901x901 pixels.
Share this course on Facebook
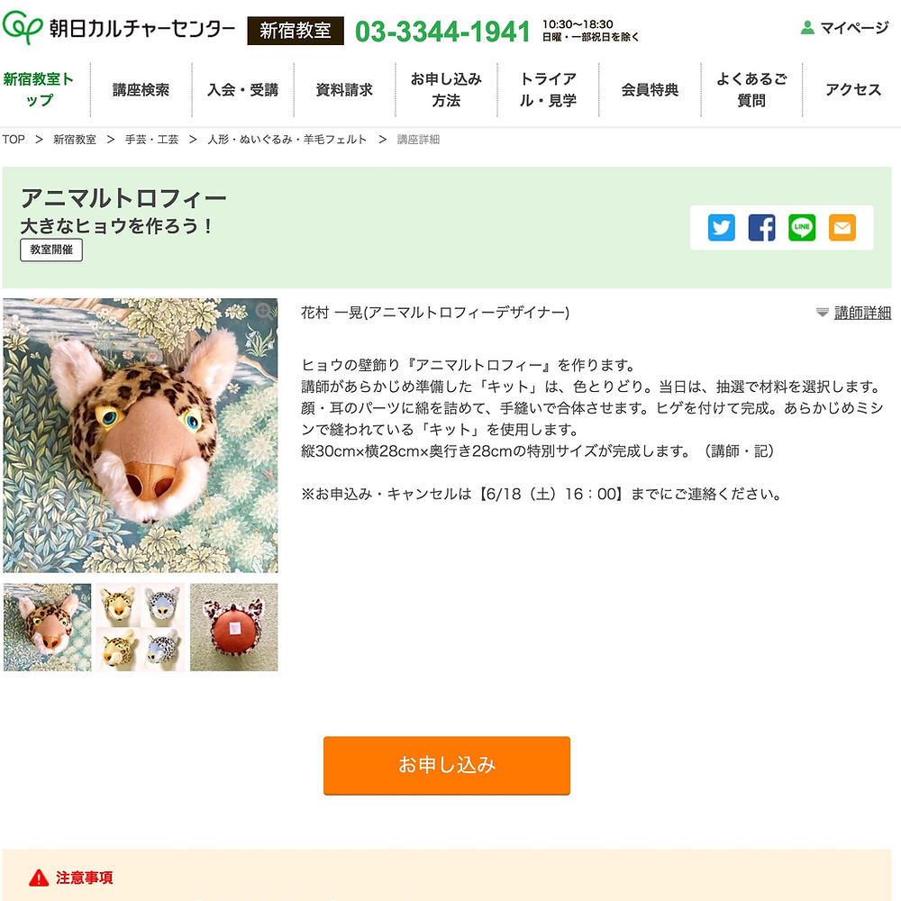761,228
